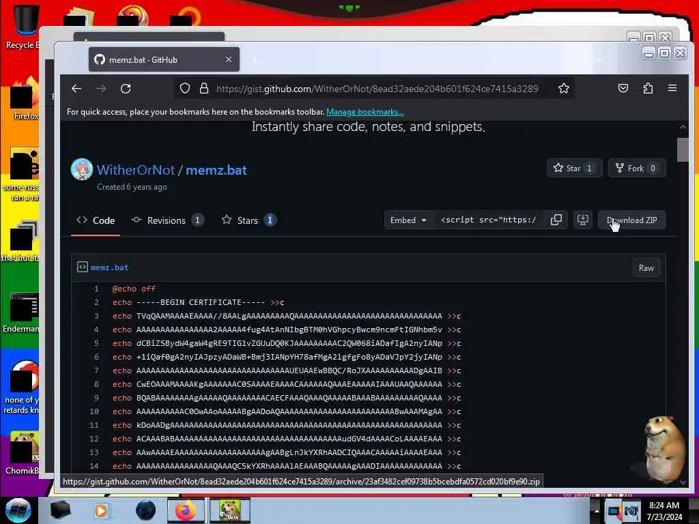Click the Firefox taskbar icon
Image resolution: width=699 pixels, height=524 pixels.
[186, 510]
